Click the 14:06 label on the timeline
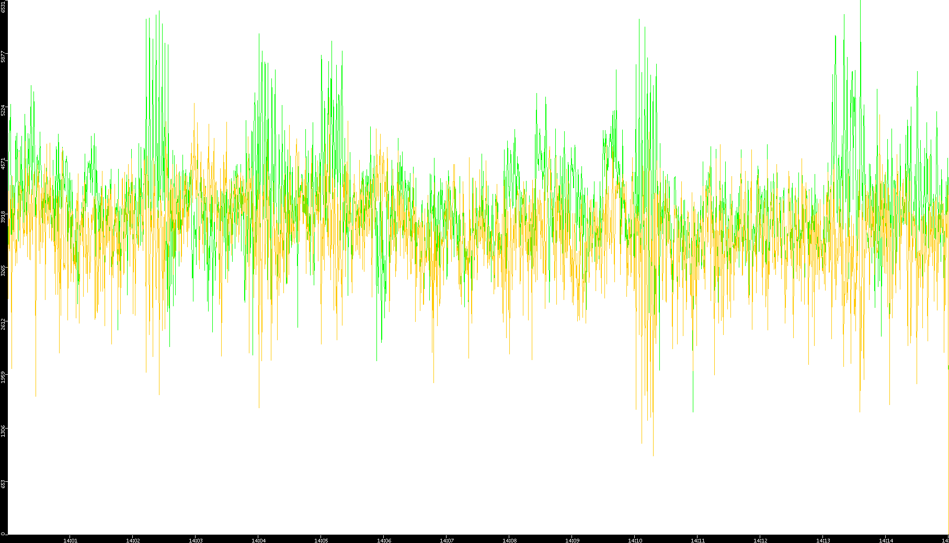Viewport: 949px width, 543px height. click(x=384, y=540)
